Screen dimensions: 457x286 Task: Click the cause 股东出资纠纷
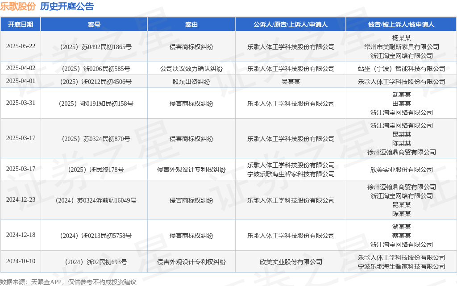(x=191, y=82)
